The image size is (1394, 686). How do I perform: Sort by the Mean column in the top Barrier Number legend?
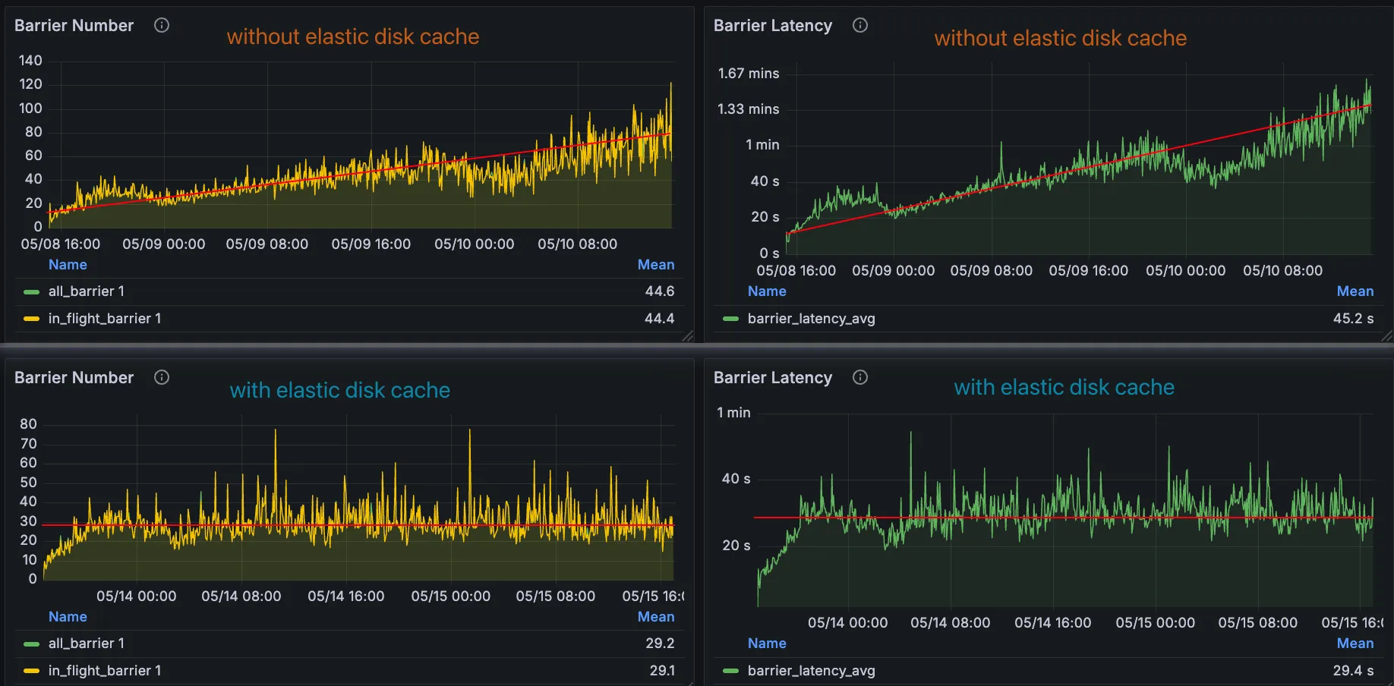point(655,265)
